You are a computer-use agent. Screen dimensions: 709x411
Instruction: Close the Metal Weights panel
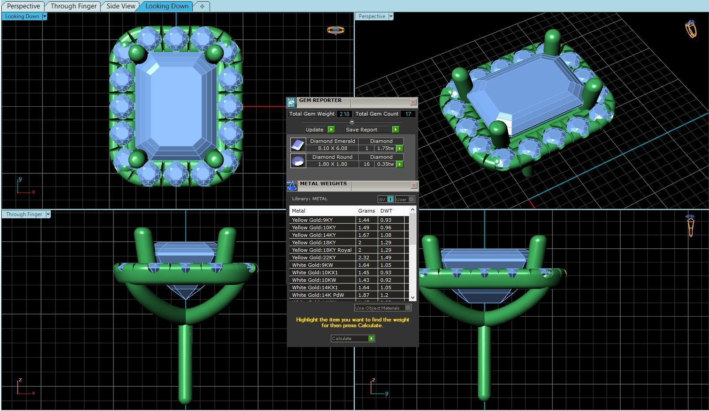click(414, 186)
